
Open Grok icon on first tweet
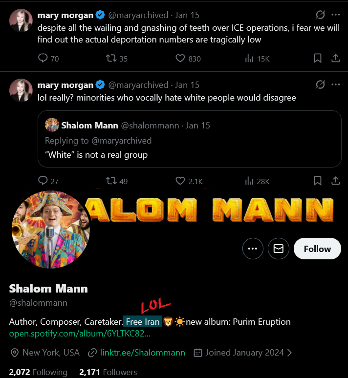pos(320,15)
